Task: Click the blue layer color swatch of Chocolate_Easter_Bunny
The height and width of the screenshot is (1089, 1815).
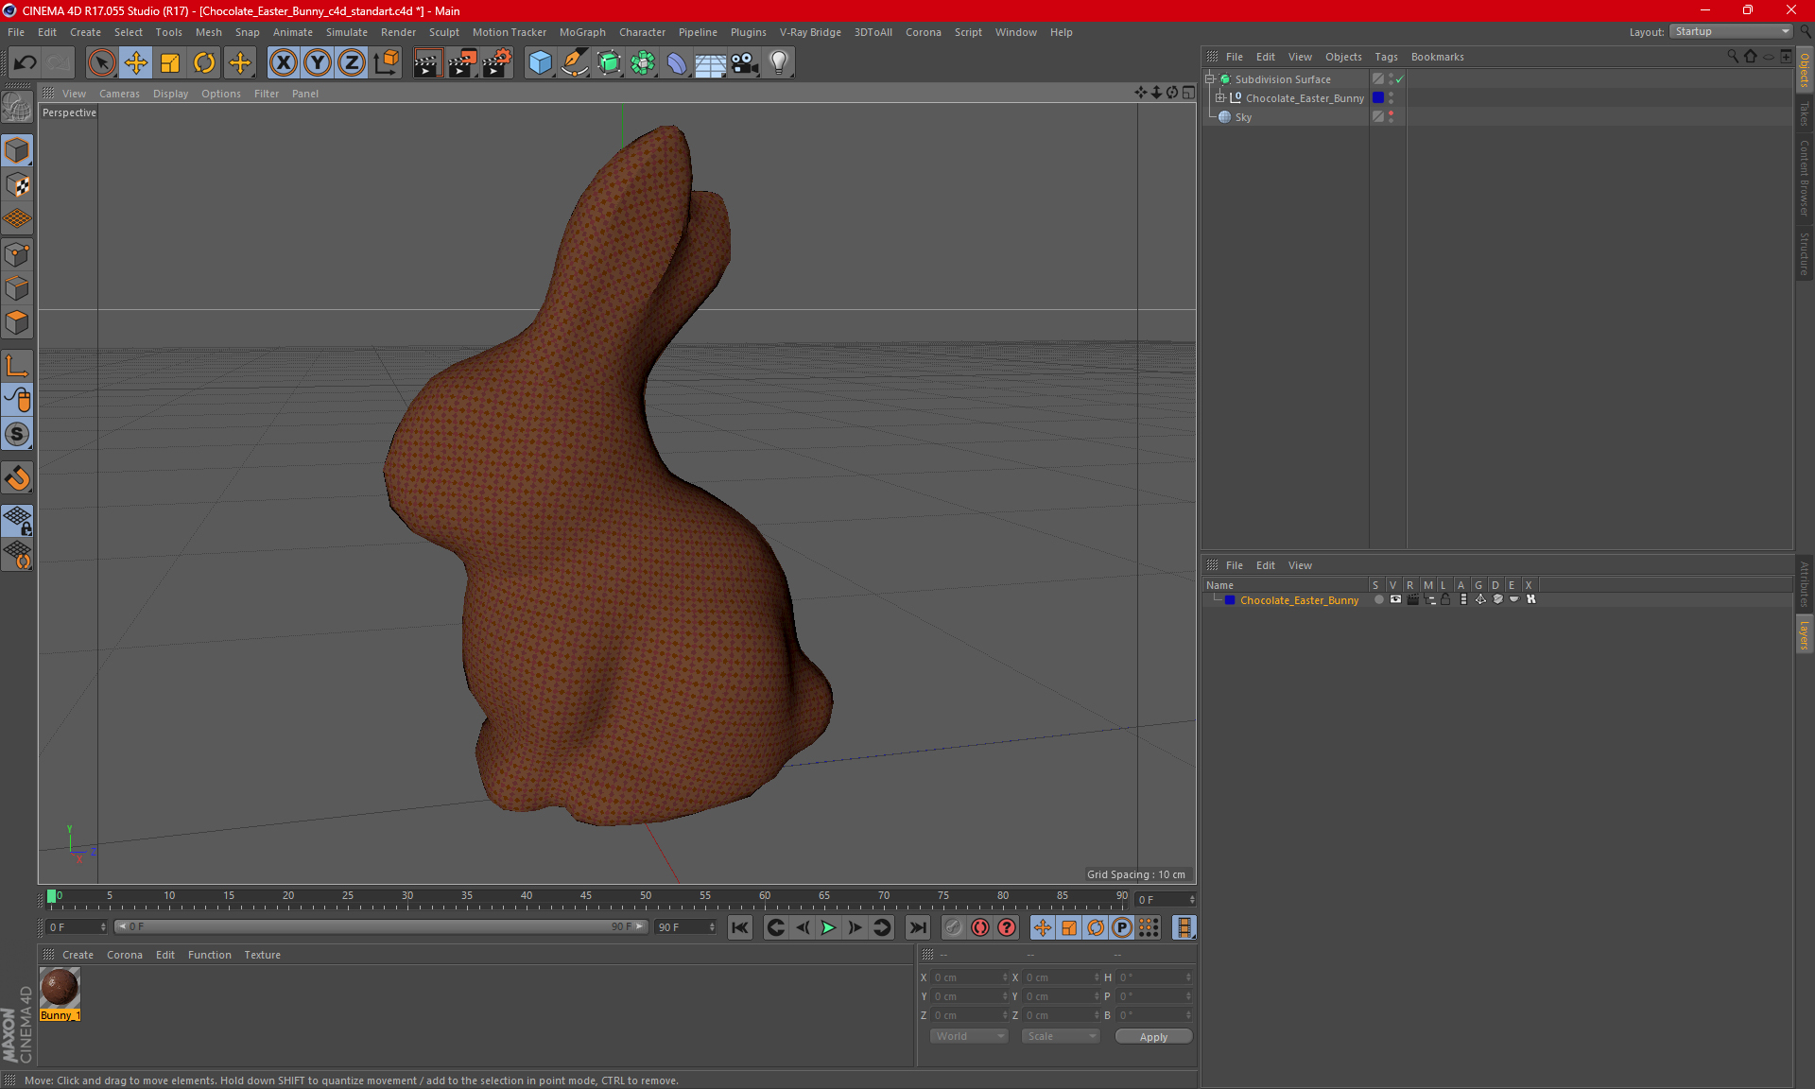Action: (1378, 98)
